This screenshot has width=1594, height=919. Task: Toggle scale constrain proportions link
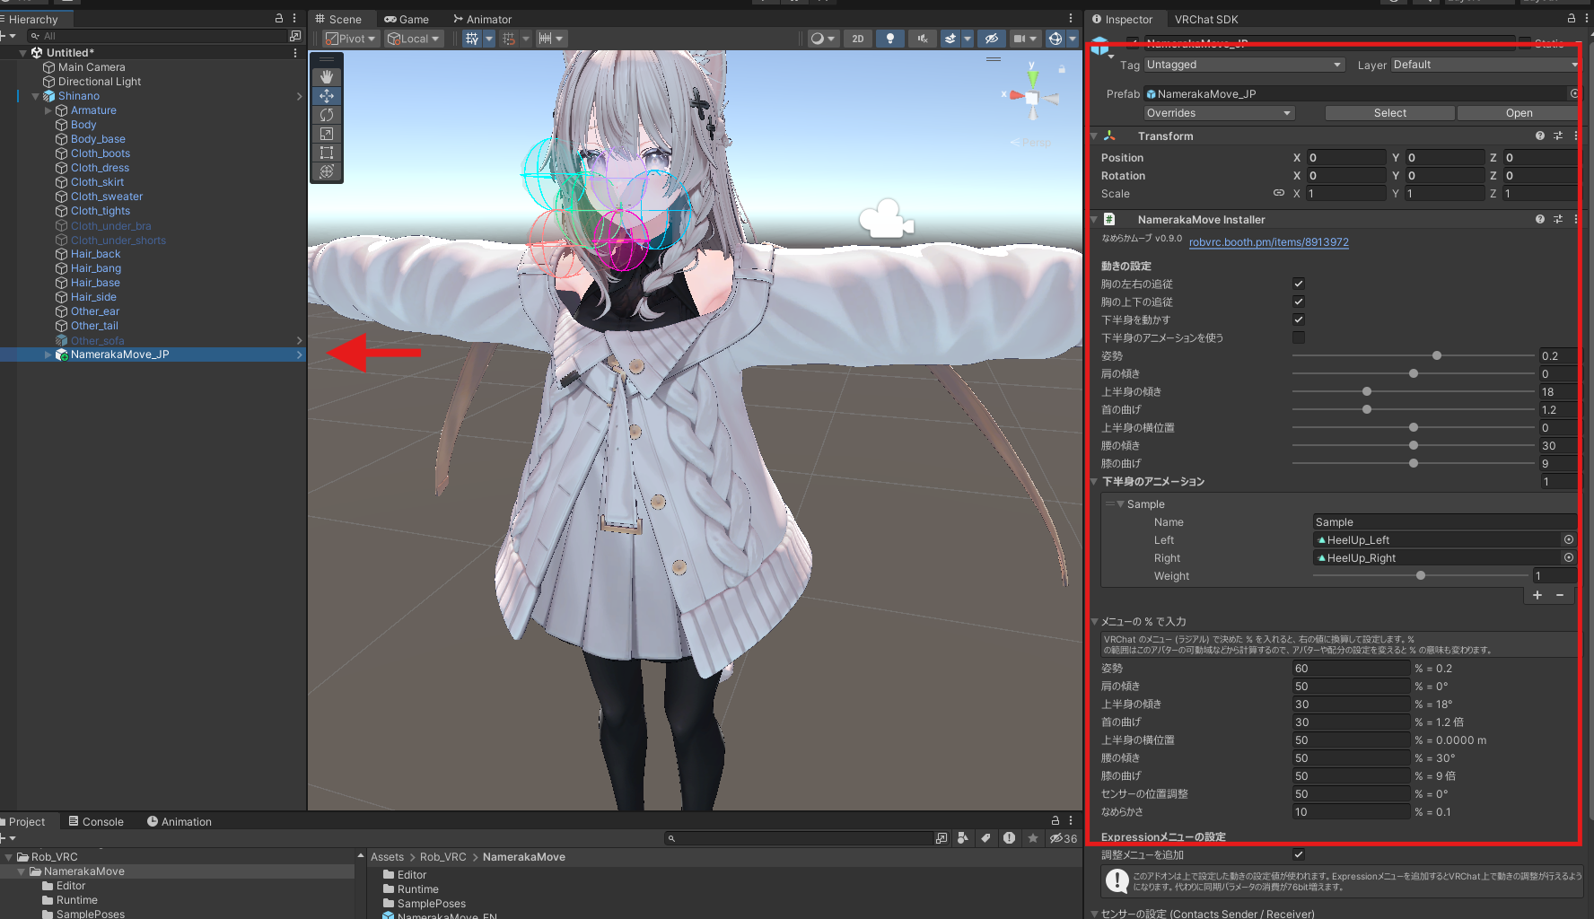[x=1279, y=193]
